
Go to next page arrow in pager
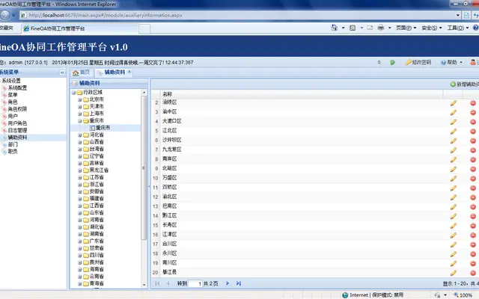click(228, 283)
